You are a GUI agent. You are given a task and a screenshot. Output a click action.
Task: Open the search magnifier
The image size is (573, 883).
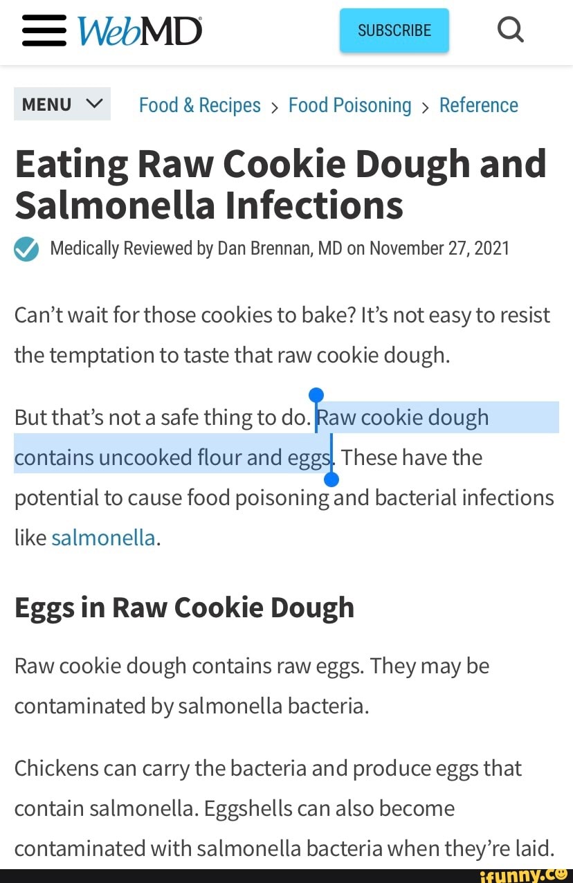click(510, 29)
